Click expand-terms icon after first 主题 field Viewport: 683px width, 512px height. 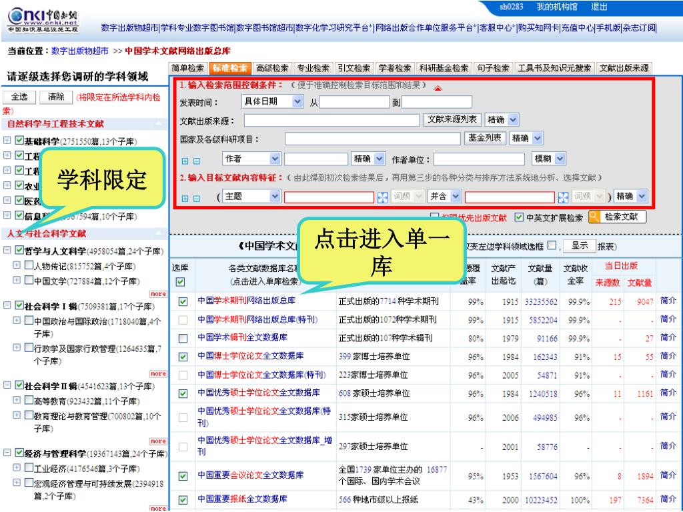tap(382, 197)
